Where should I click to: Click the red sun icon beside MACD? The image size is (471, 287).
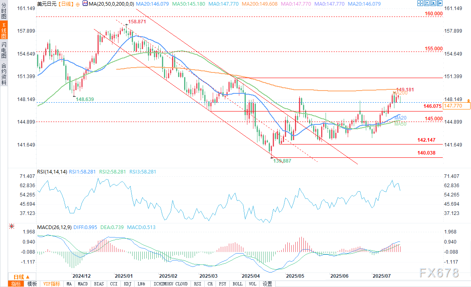[11, 227]
